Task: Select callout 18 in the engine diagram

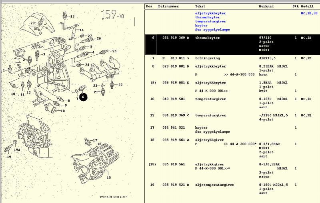Action: (63, 111)
